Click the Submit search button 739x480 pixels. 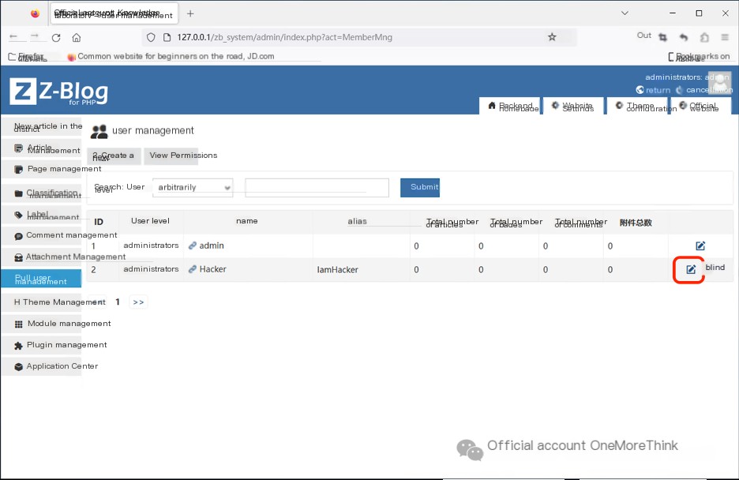420,187
